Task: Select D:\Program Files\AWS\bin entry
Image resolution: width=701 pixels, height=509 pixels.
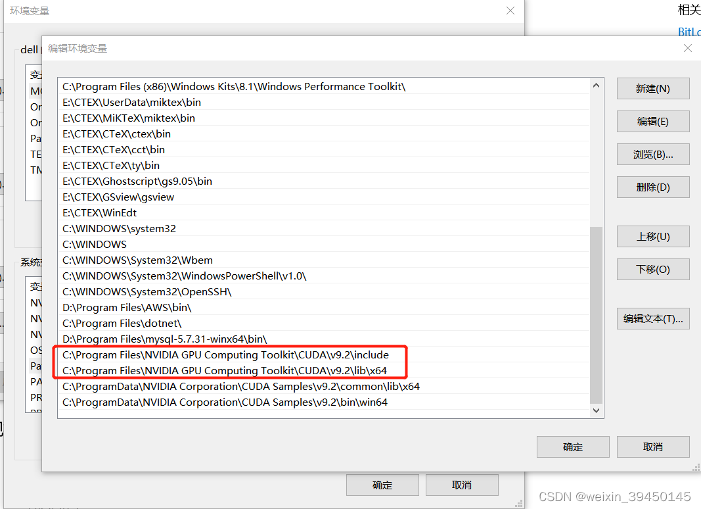Action: pyautogui.click(x=324, y=308)
